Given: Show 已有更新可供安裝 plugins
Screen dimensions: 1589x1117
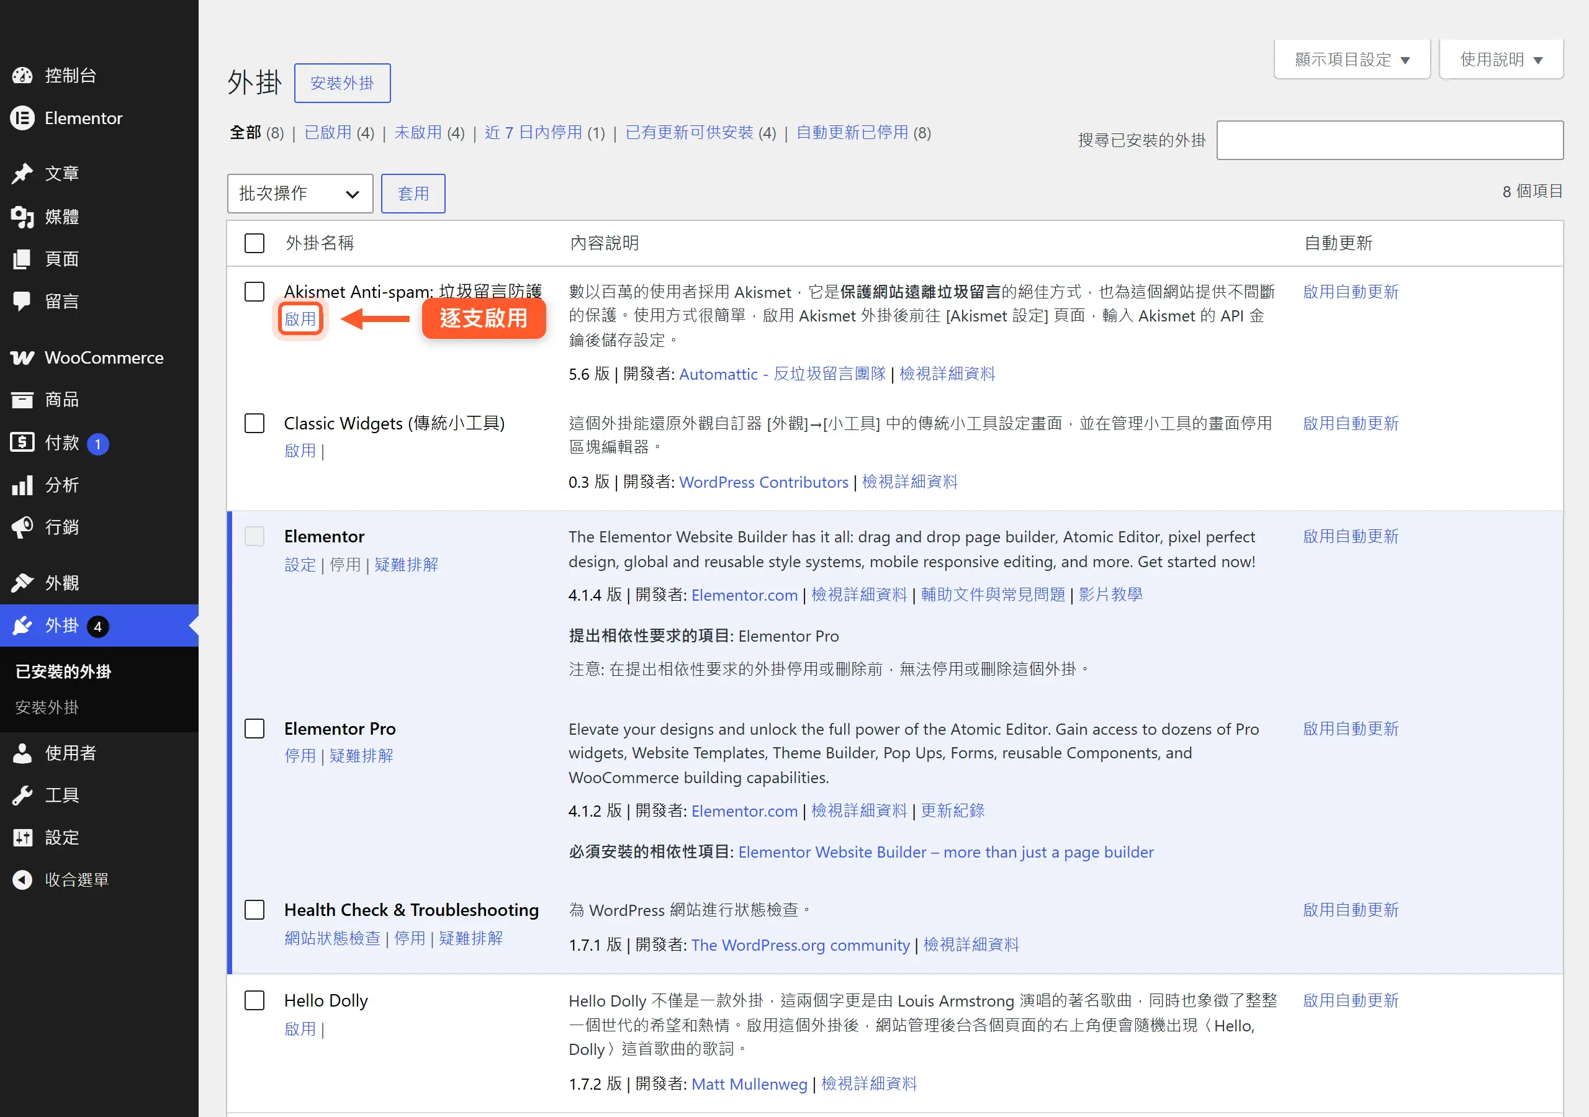Looking at the screenshot, I should [690, 132].
